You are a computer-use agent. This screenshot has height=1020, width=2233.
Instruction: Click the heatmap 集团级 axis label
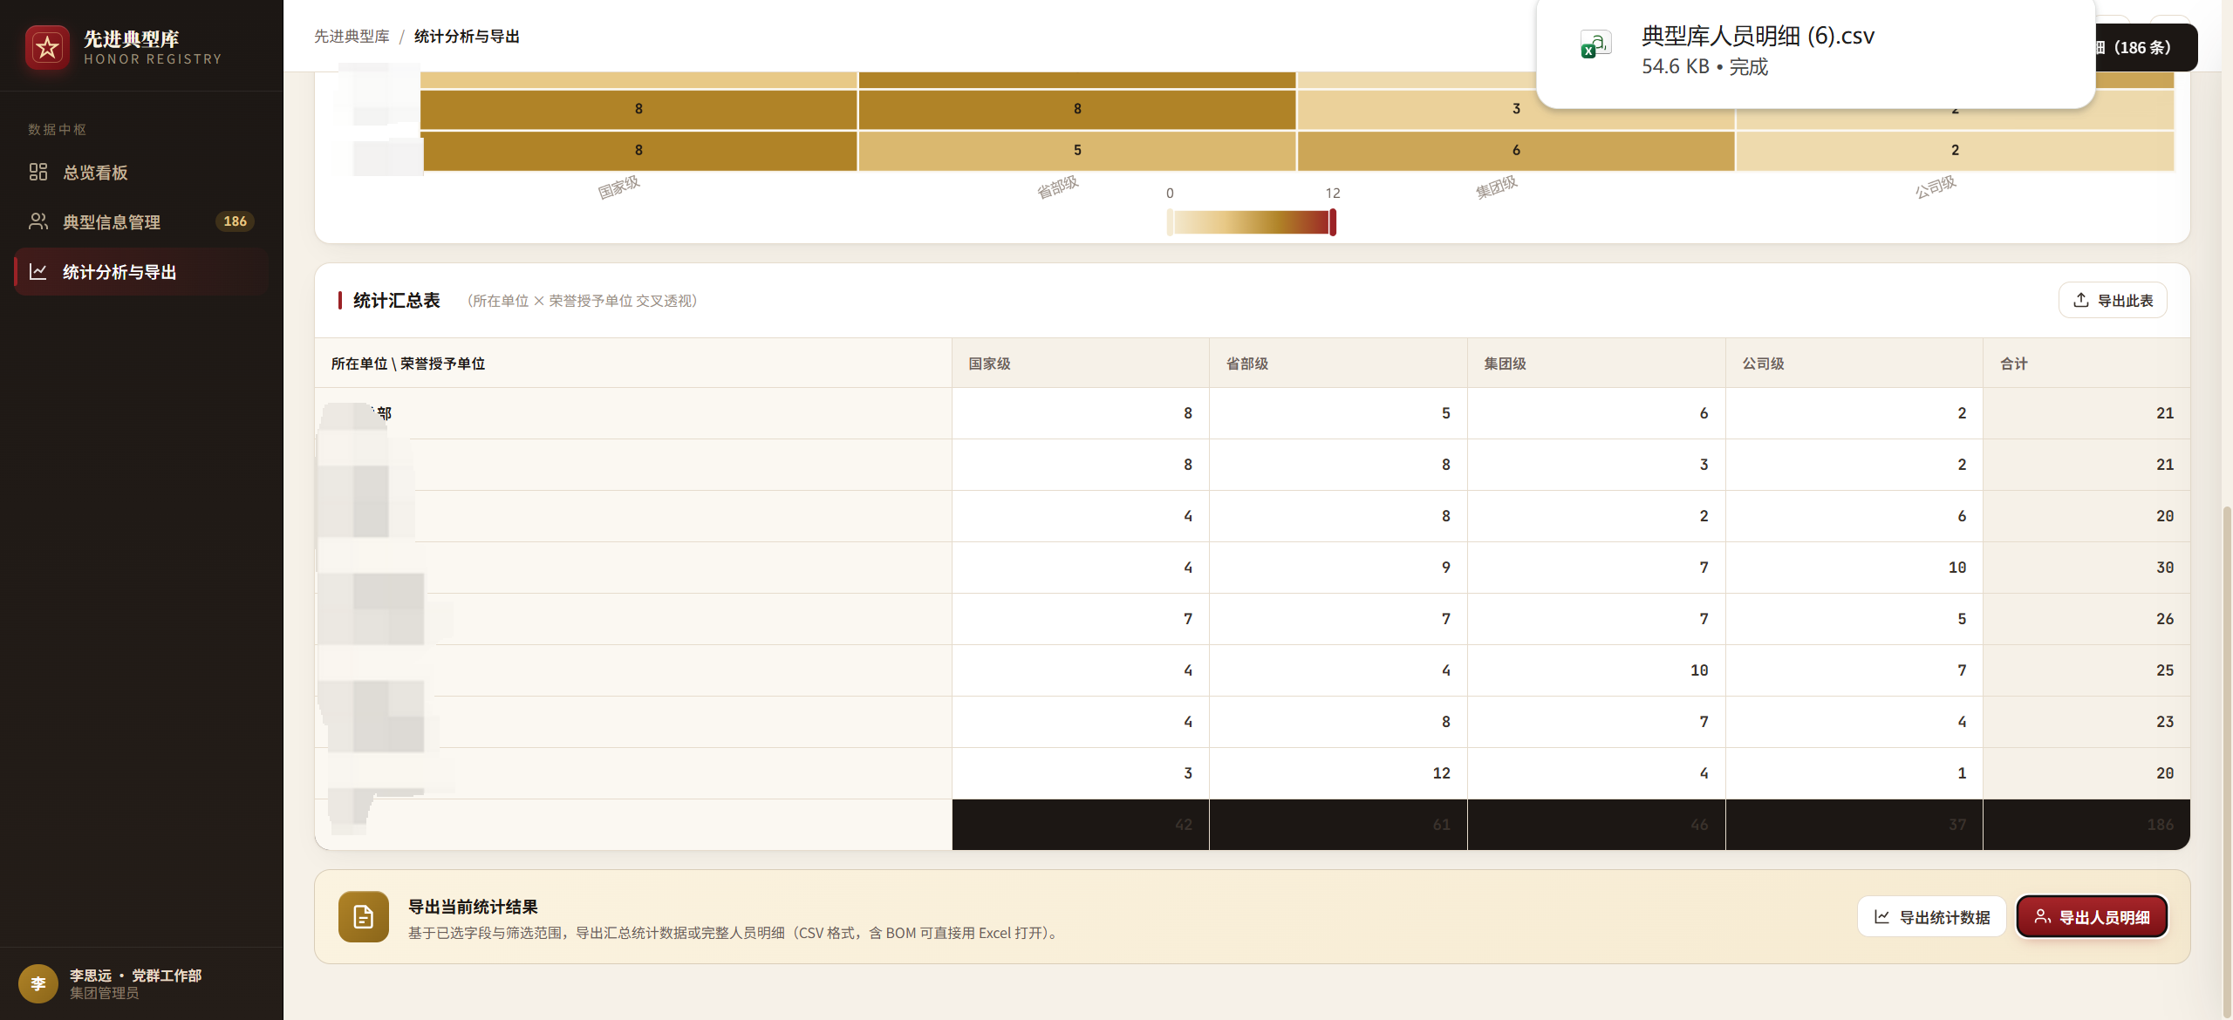point(1497,187)
